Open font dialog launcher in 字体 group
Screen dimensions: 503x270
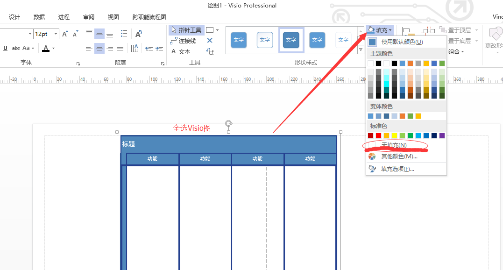pos(78,64)
